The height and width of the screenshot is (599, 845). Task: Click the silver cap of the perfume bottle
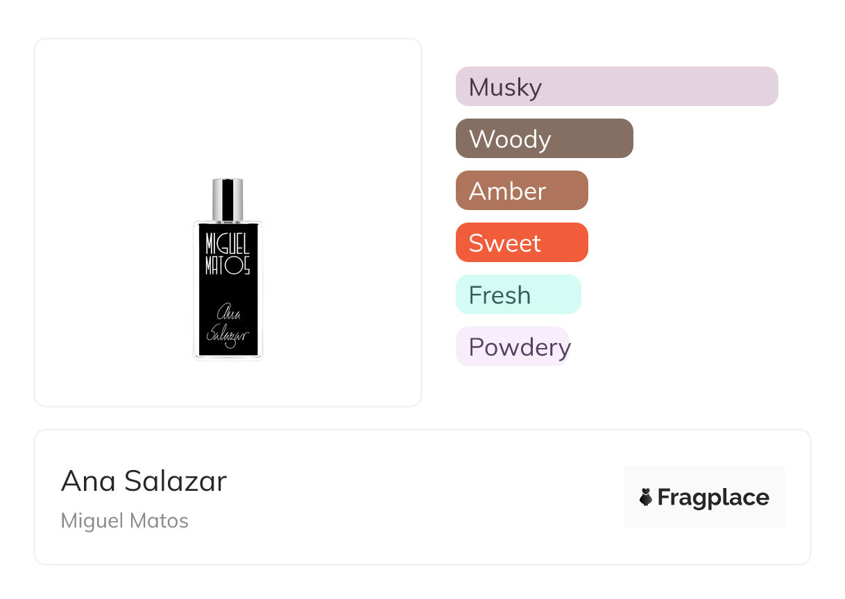tap(228, 199)
